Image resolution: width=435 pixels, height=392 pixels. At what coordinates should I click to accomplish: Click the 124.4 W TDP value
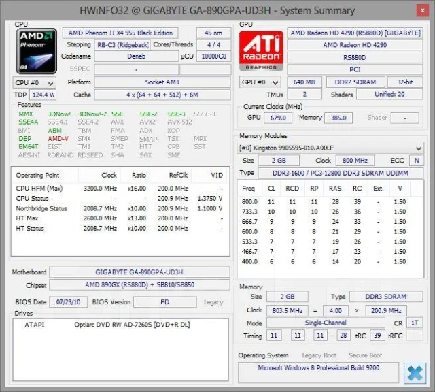(x=43, y=95)
